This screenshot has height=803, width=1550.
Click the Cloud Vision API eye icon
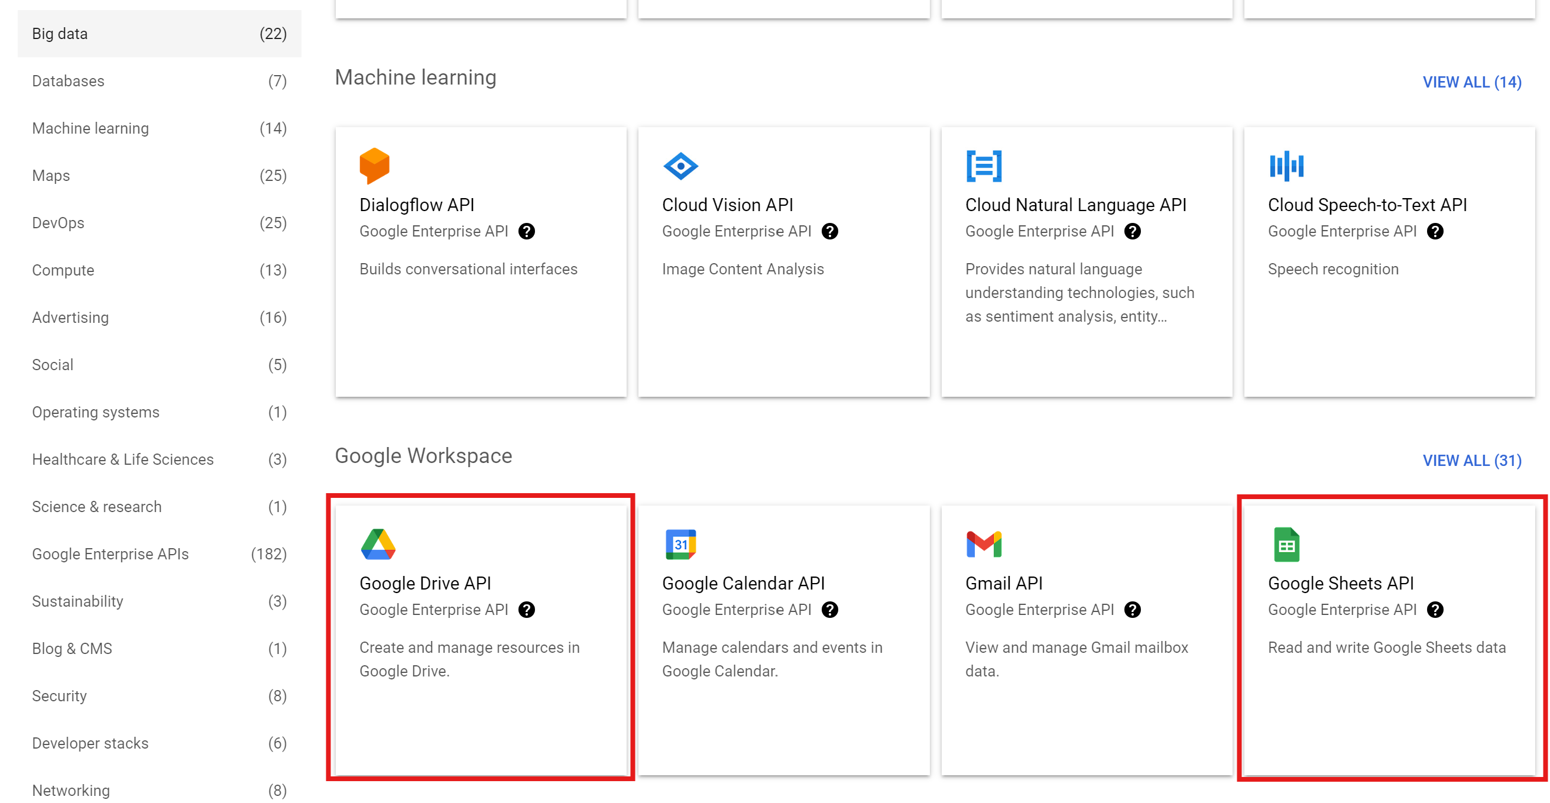click(x=680, y=166)
